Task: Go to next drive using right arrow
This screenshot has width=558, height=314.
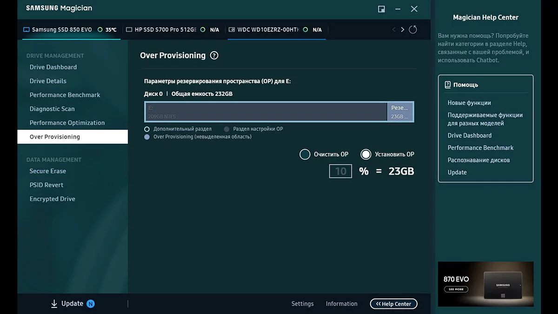Action: (x=402, y=30)
